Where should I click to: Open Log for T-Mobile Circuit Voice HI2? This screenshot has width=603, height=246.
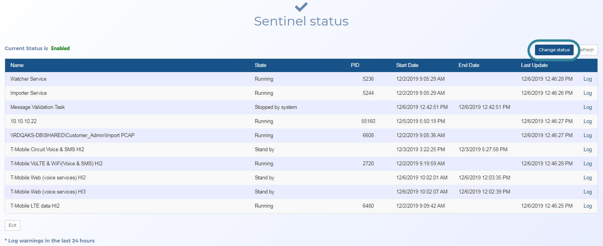tap(587, 150)
